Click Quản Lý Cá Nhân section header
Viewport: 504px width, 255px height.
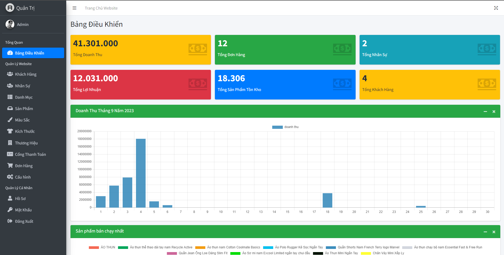point(19,188)
